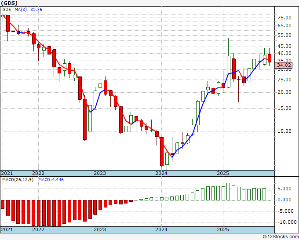Click 2025 on the price chart timeline
The height and width of the screenshot is (240, 299).
(x=223, y=173)
